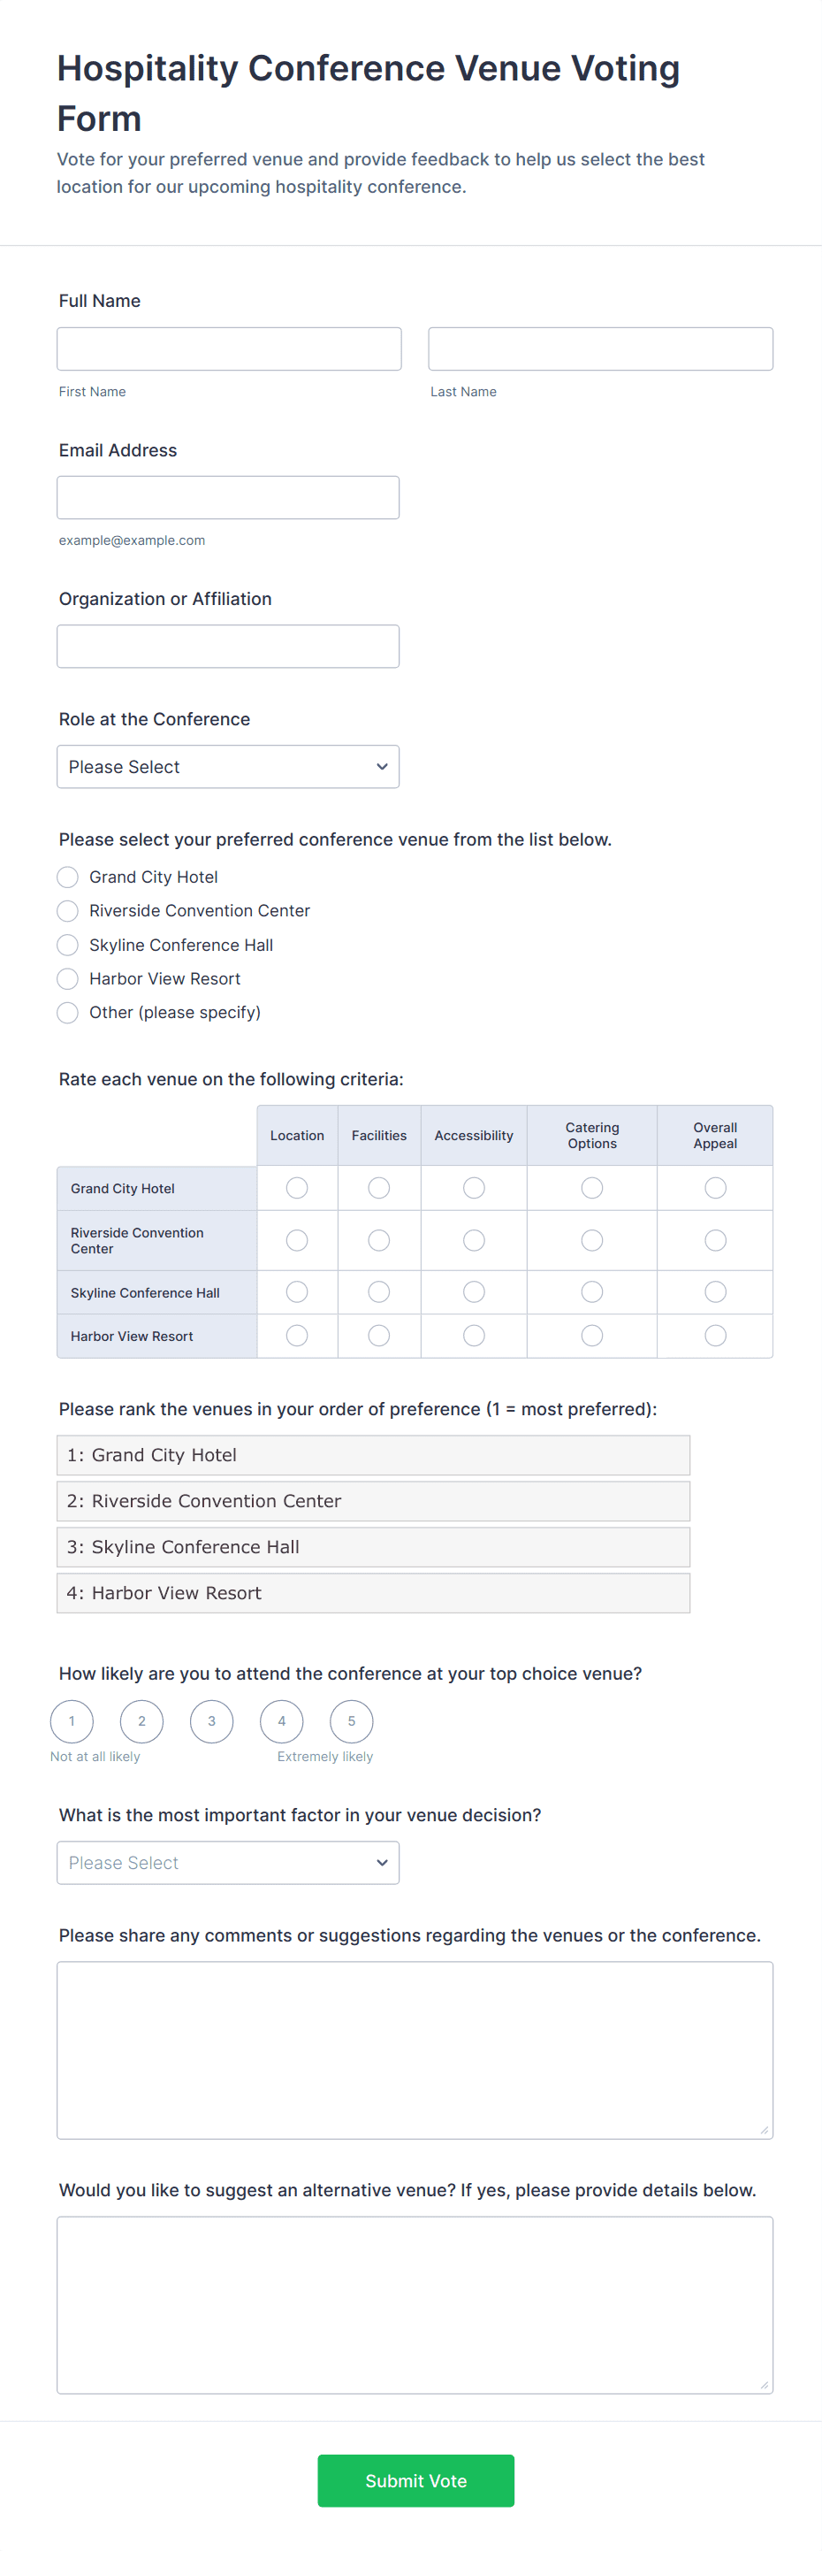822x2551 pixels.
Task: Click the ranked item 4: Harbor View Resort
Action: point(373,1592)
